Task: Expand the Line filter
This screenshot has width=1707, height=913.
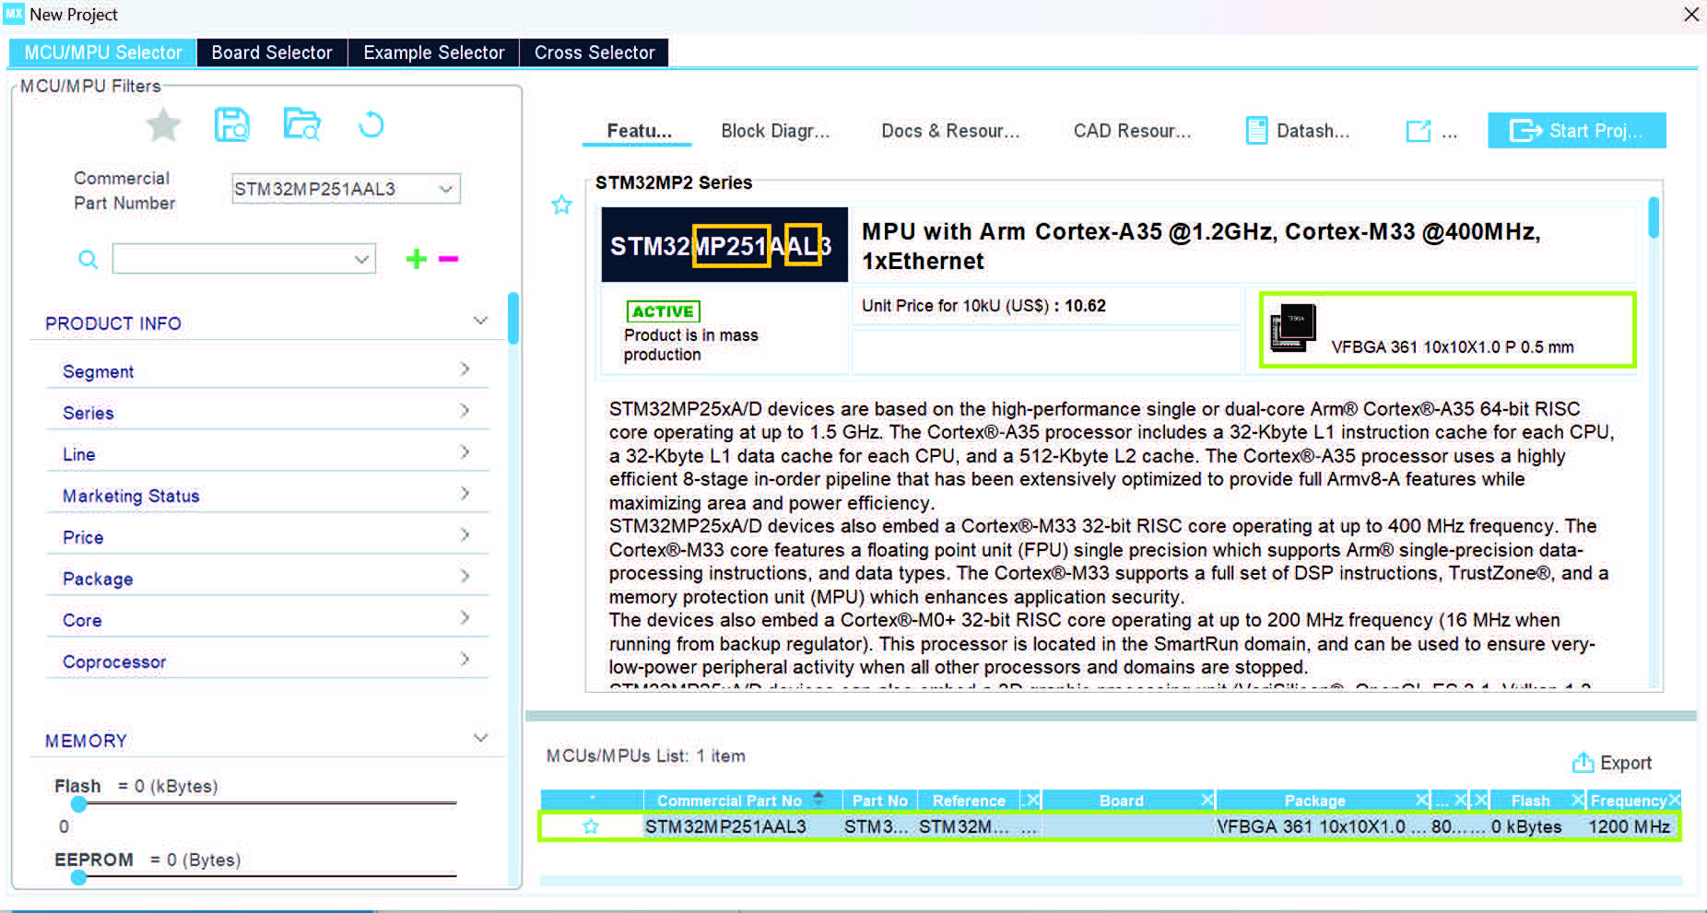Action: point(465,452)
